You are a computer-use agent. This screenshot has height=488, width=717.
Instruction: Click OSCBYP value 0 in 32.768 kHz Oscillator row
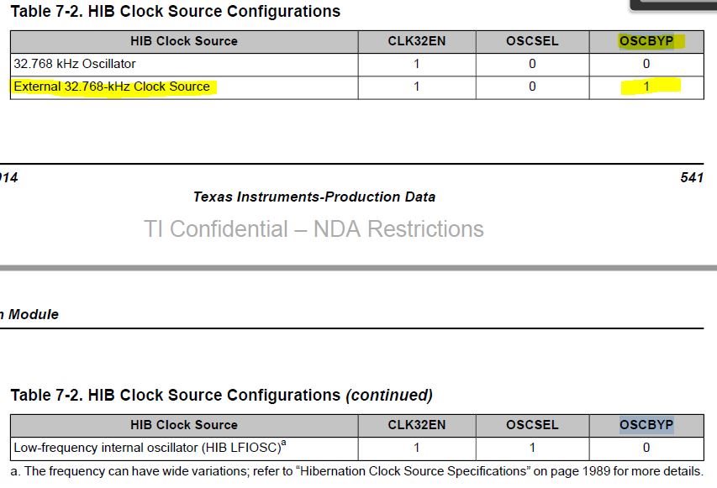tap(646, 64)
